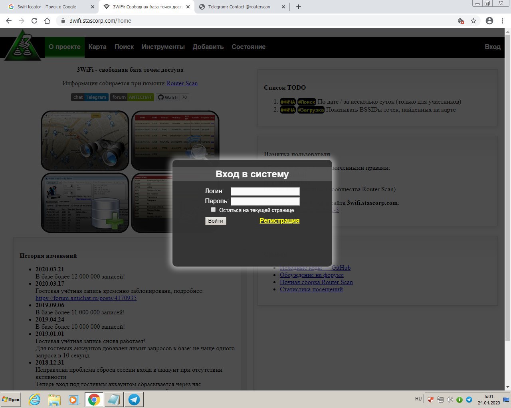Click the 70 watchers count
The image size is (511, 408).
click(184, 97)
